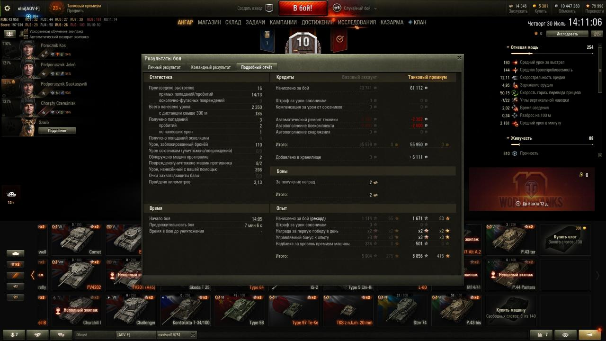Open the КЛАН menu

coord(417,22)
